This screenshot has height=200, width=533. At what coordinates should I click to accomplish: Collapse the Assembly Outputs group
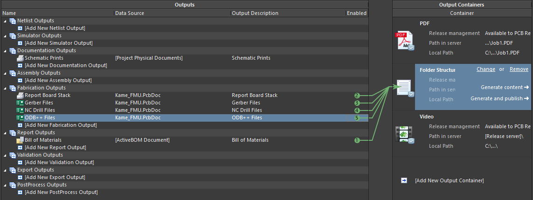[x=5, y=73]
